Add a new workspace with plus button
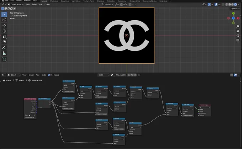The width and height of the screenshot is (242, 149). click(x=170, y=1)
